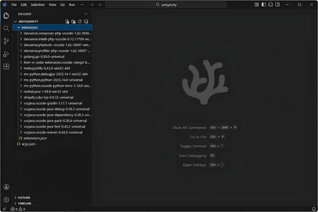
Task: Open the Run and Debug view
Action: [x=6, y=54]
